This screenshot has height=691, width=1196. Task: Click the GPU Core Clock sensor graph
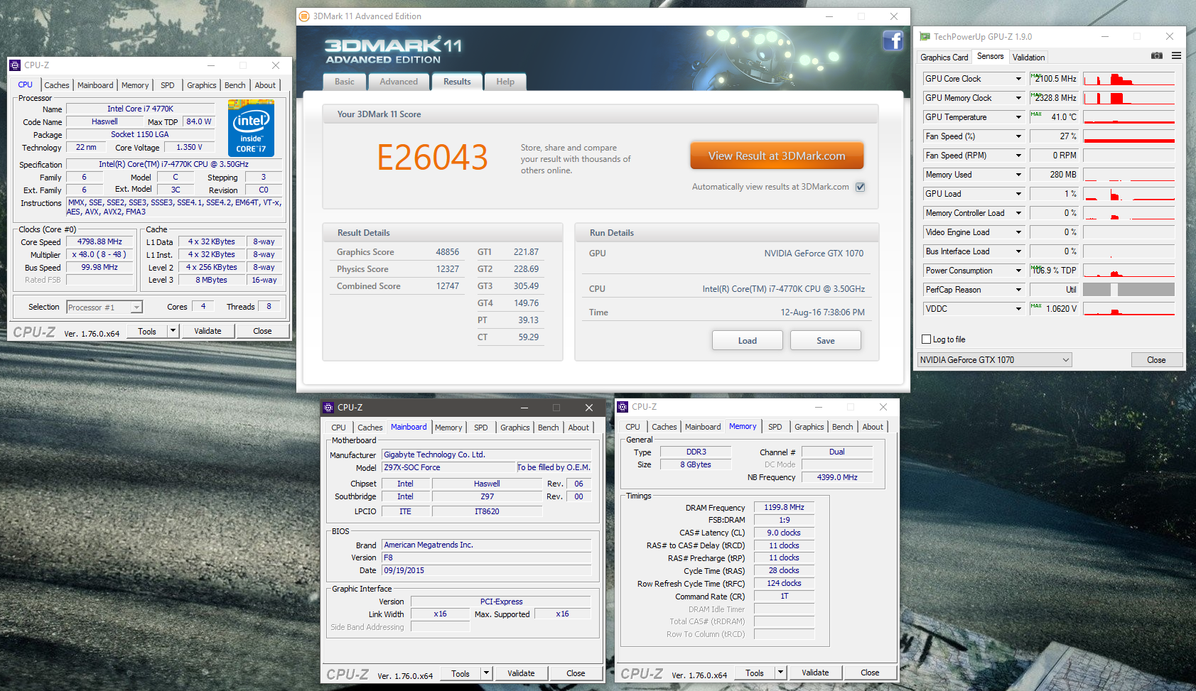point(1128,79)
